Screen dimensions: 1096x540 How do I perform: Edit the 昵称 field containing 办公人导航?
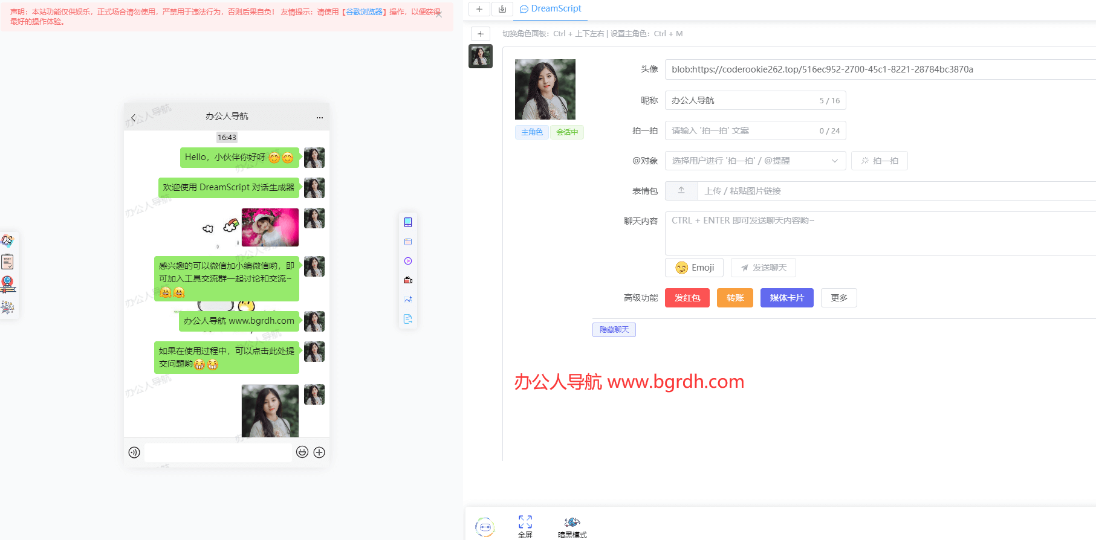point(756,100)
